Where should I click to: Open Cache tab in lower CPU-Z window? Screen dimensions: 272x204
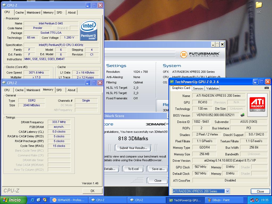point(19,90)
